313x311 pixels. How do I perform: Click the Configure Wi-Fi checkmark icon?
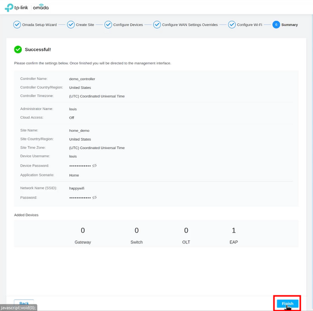[x=232, y=25]
